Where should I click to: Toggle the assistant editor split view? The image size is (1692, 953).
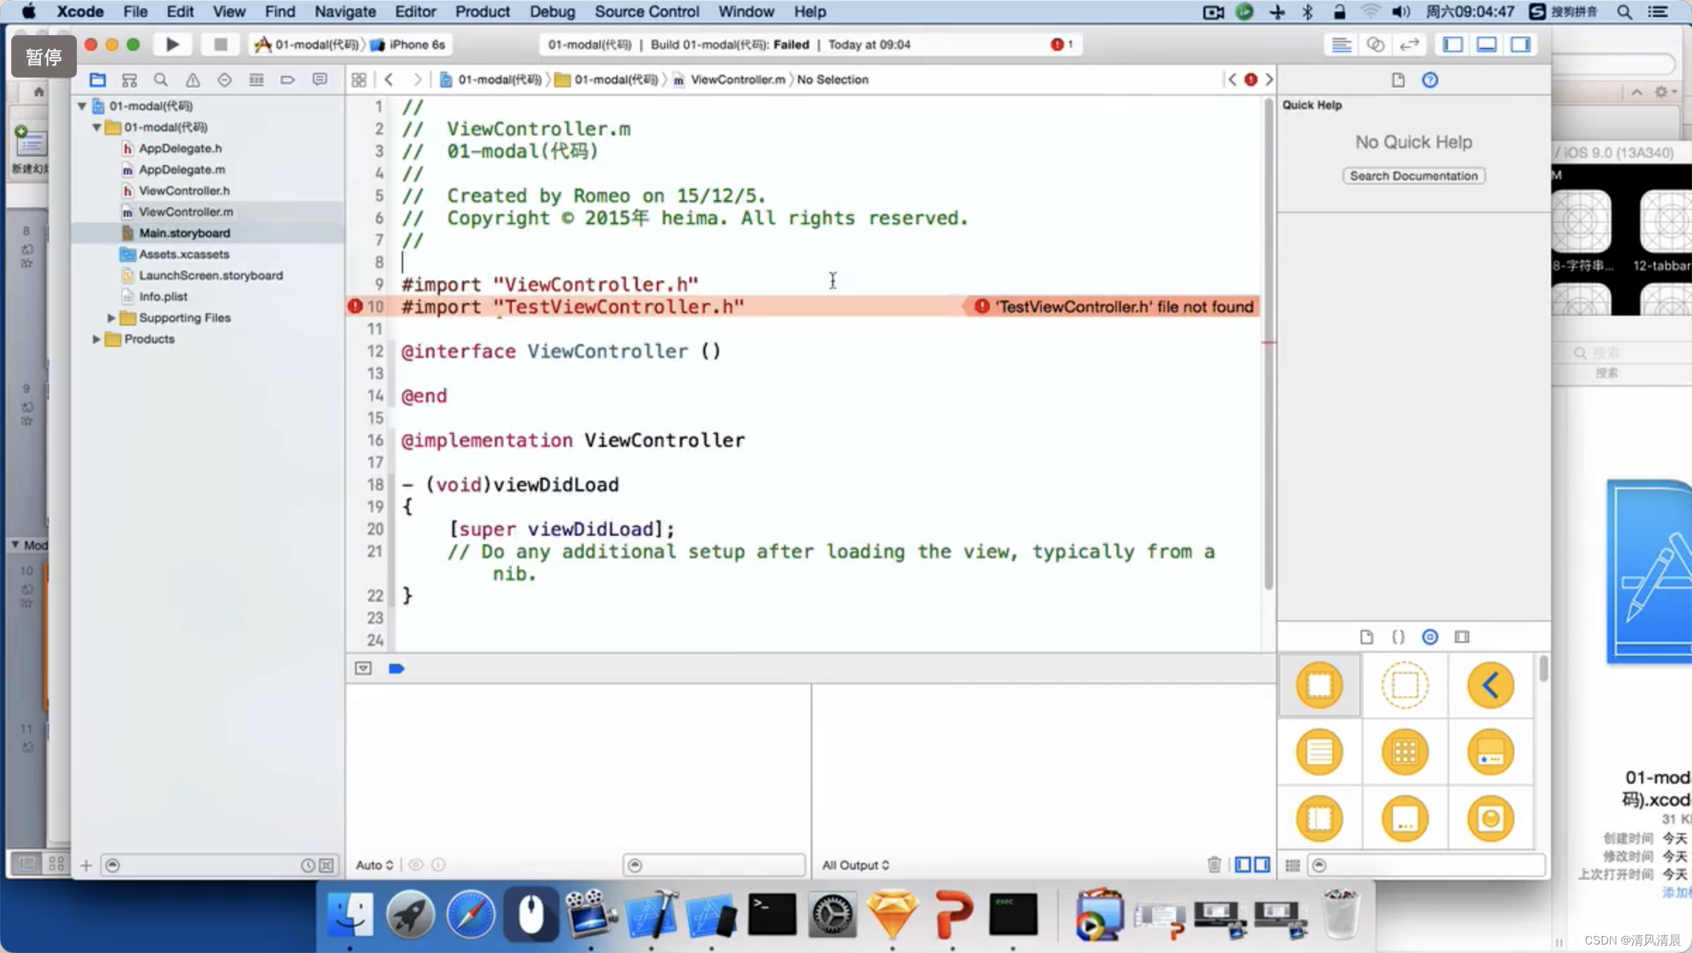[1376, 44]
